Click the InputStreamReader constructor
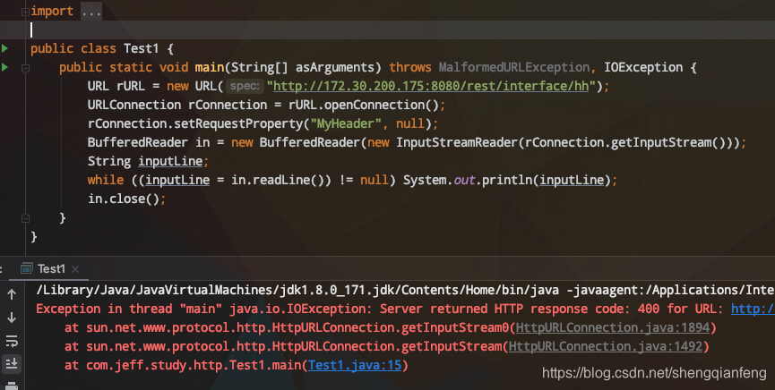The height and width of the screenshot is (390, 775). pyautogui.click(x=457, y=142)
